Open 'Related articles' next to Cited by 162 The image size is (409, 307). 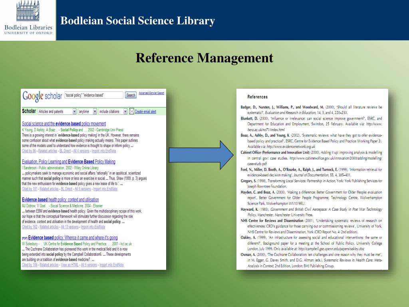click(49, 227)
